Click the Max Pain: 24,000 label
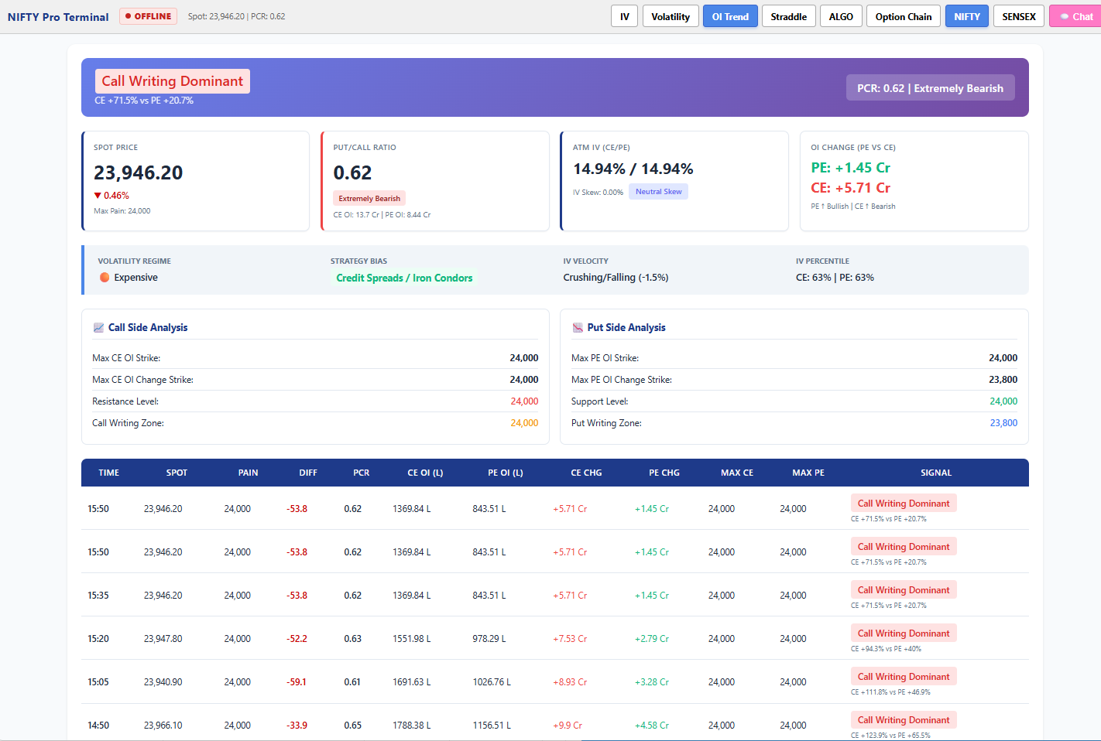Screen dimensions: 1101x741 pyautogui.click(x=122, y=211)
